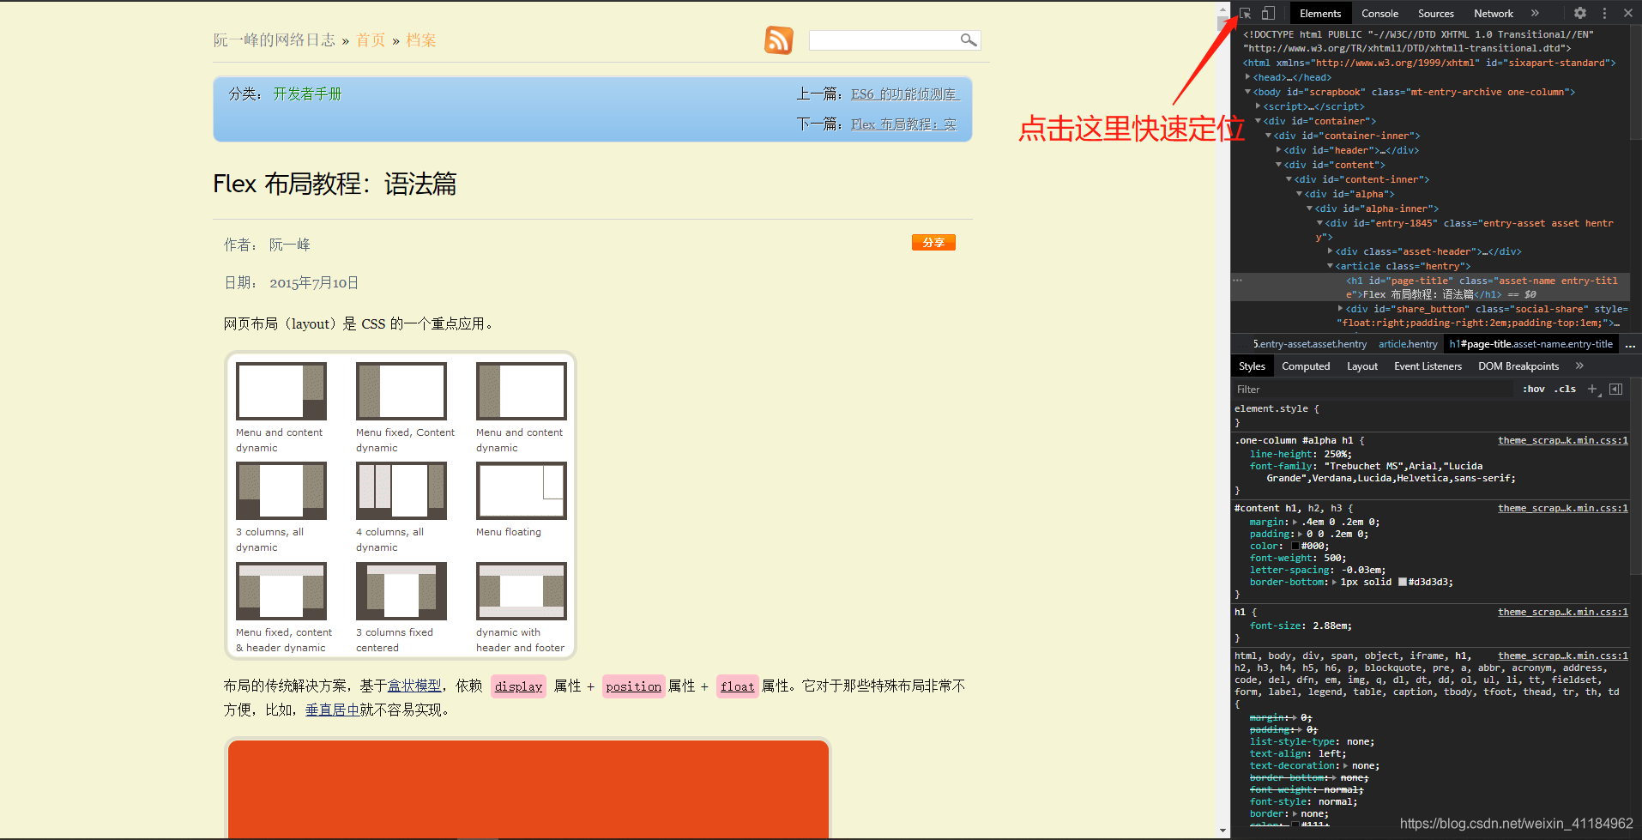Click the float property code link
The width and height of the screenshot is (1642, 840).
coord(738,686)
